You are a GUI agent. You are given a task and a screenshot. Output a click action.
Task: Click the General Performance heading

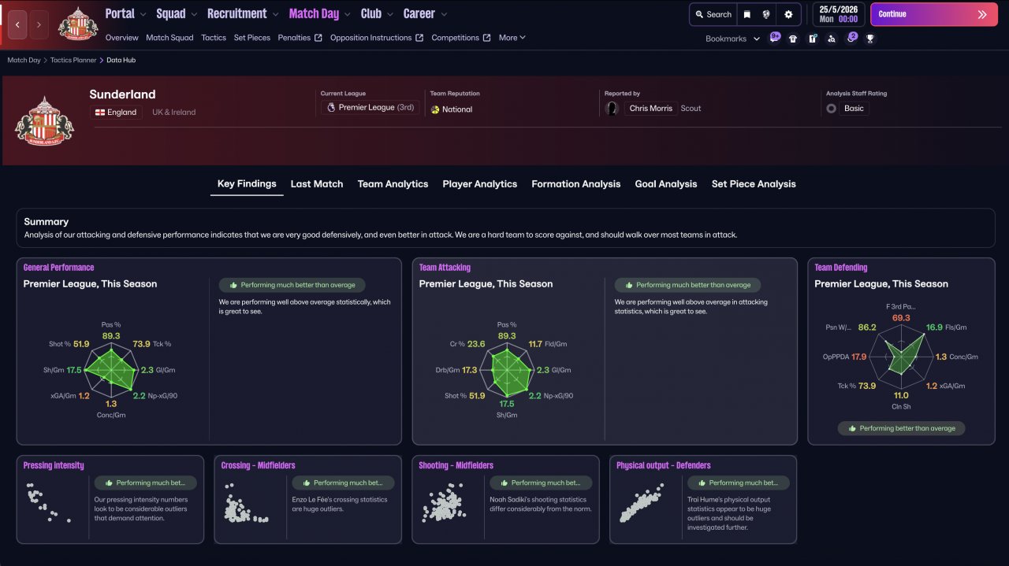pyautogui.click(x=58, y=268)
